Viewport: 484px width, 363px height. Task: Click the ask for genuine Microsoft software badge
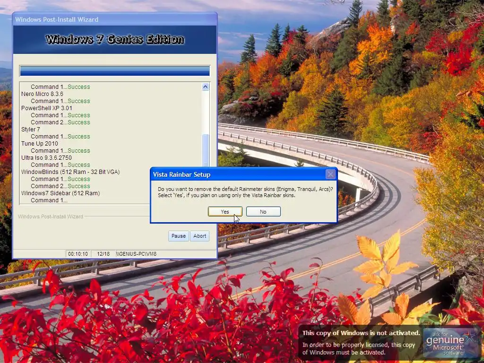point(450,343)
